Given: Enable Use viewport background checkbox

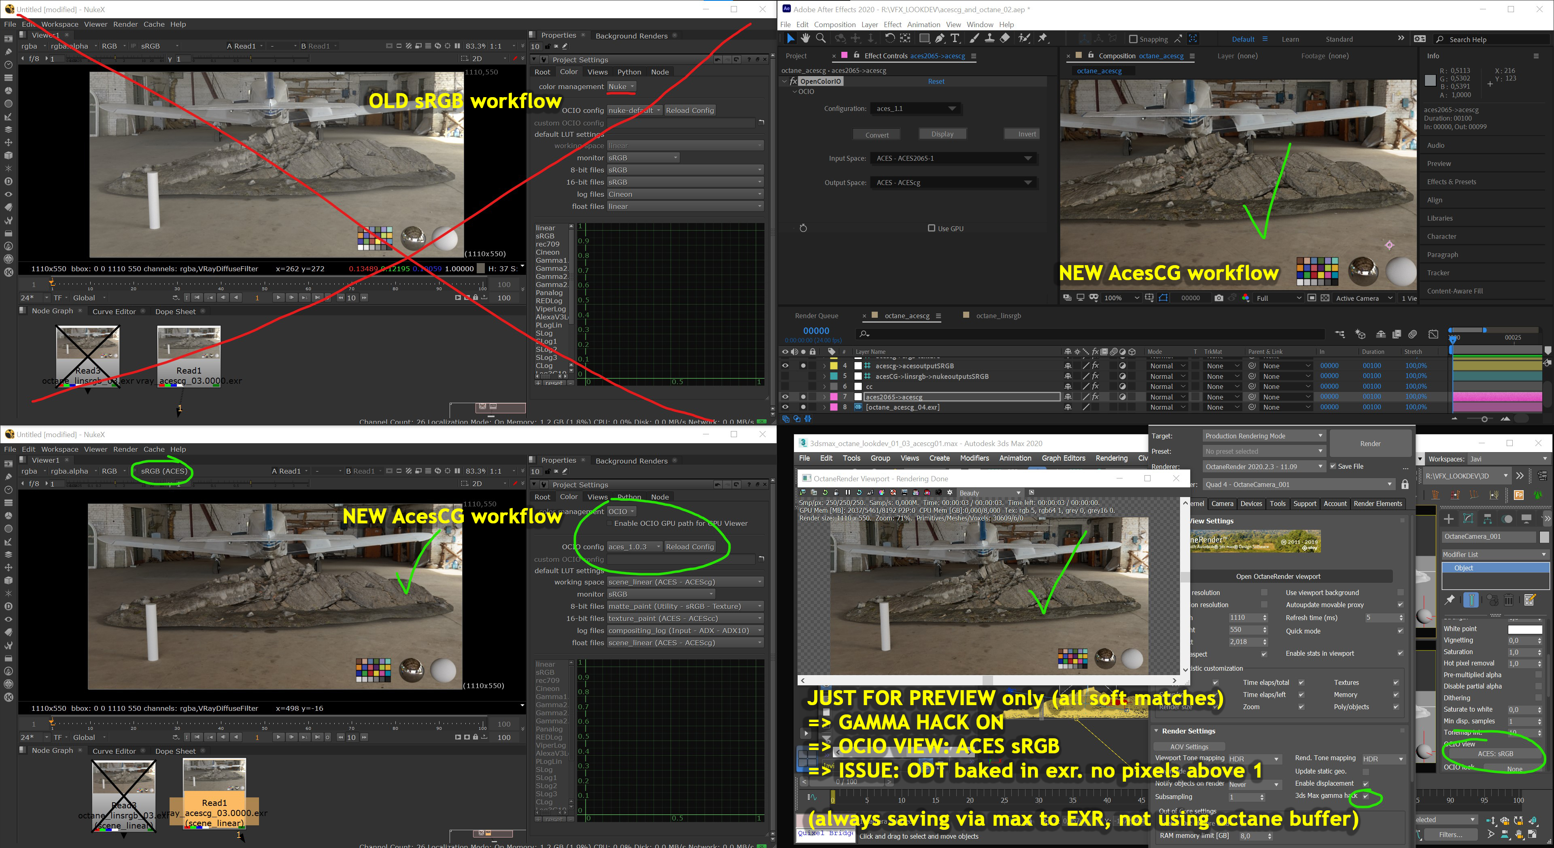Looking at the screenshot, I should pos(1400,593).
